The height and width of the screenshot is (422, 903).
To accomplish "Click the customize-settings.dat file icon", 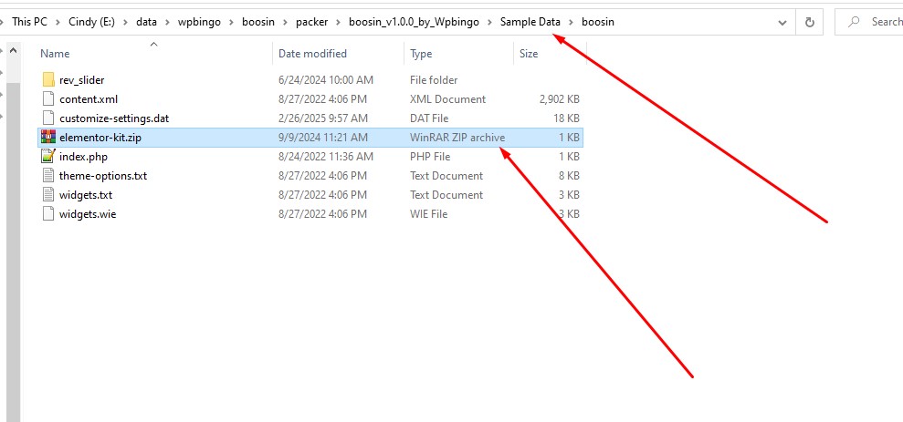I will (48, 118).
